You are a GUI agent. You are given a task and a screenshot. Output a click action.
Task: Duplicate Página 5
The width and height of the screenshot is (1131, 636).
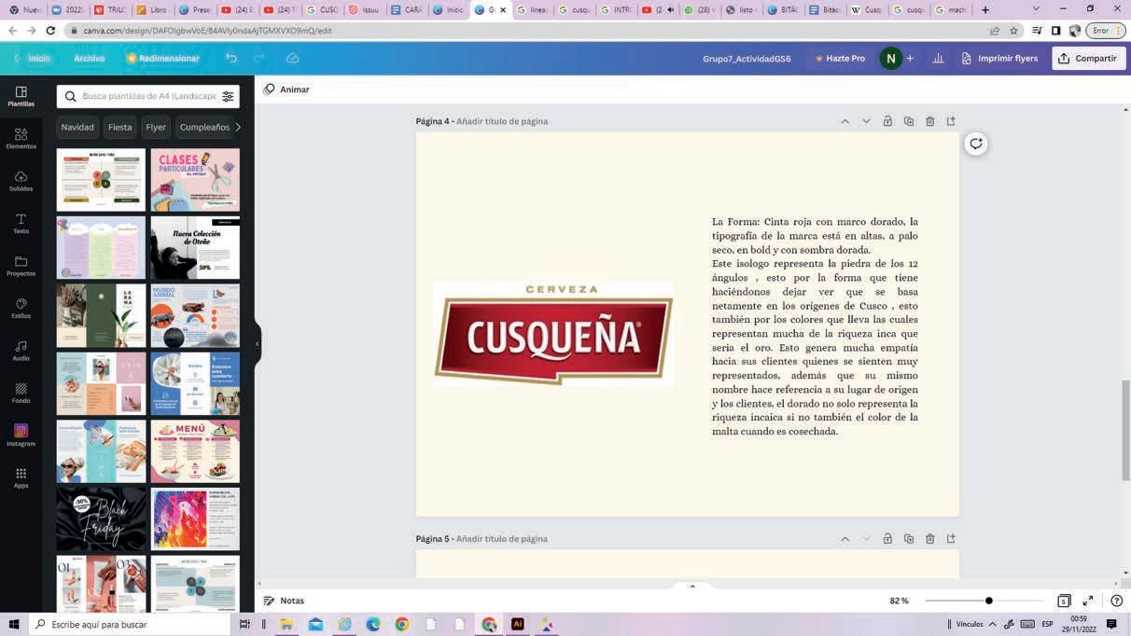click(909, 539)
